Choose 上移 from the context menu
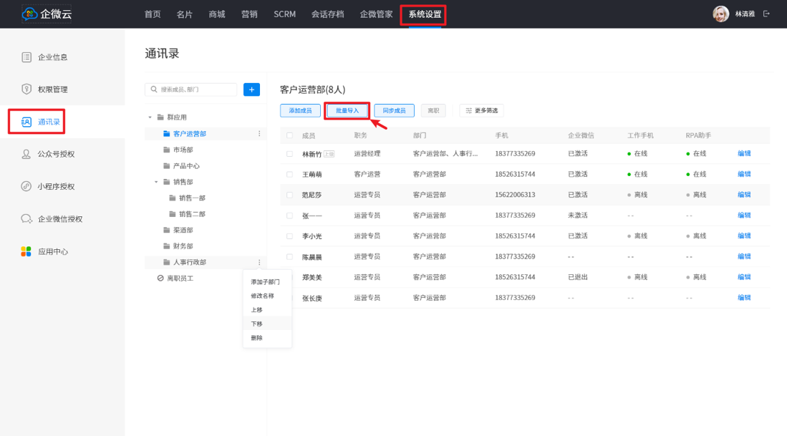The width and height of the screenshot is (787, 436). click(x=256, y=310)
